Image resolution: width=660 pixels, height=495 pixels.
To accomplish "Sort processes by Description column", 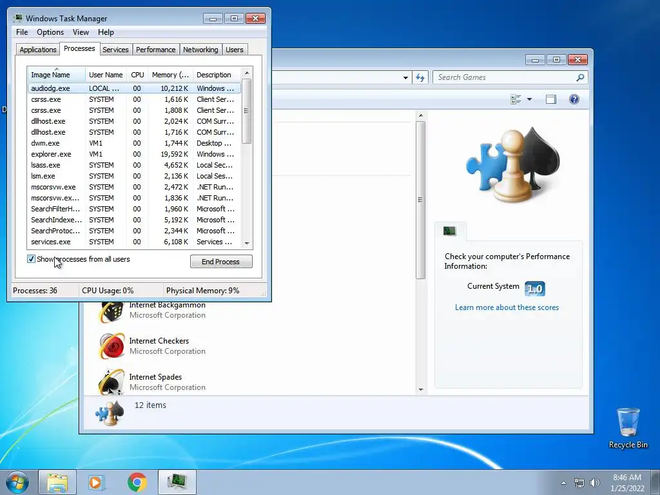I will click(x=217, y=75).
